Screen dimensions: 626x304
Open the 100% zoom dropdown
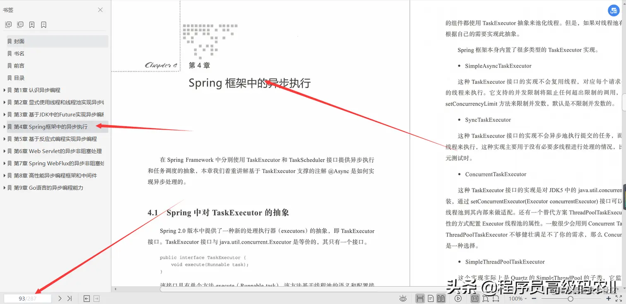518,299
